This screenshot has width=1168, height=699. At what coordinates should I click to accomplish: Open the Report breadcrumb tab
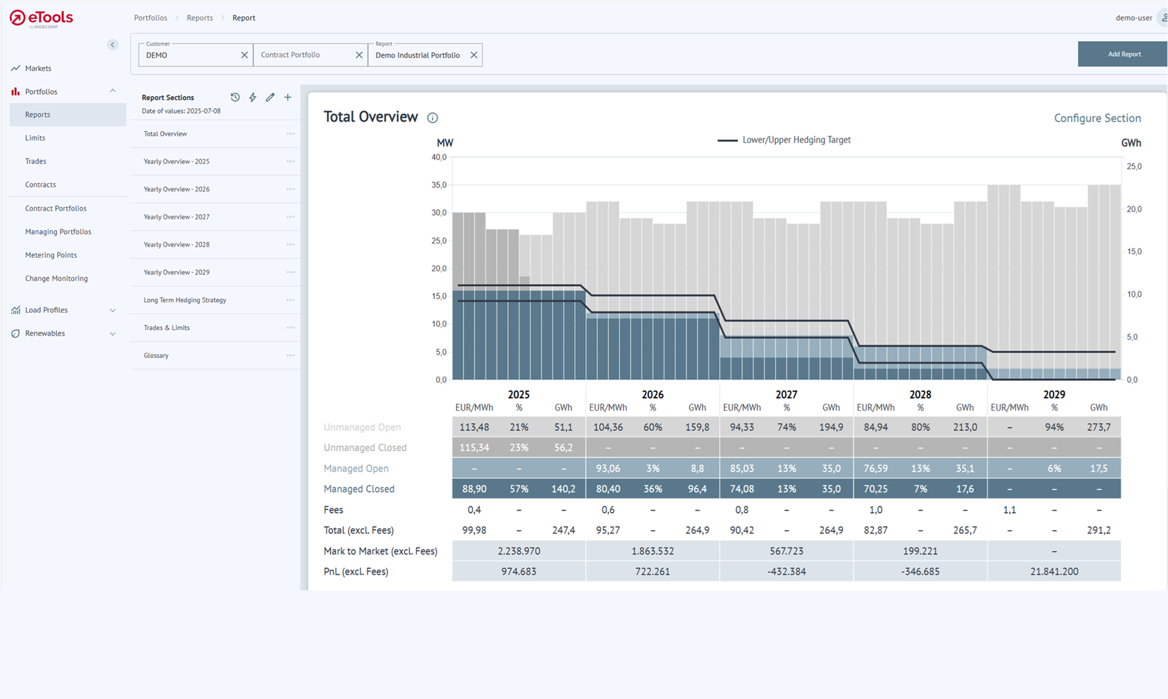244,17
